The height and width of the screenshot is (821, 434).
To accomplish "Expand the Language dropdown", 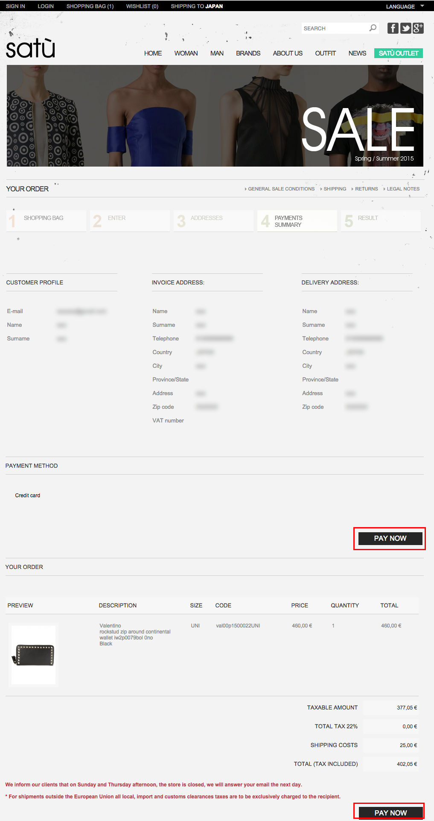I will coord(405,6).
